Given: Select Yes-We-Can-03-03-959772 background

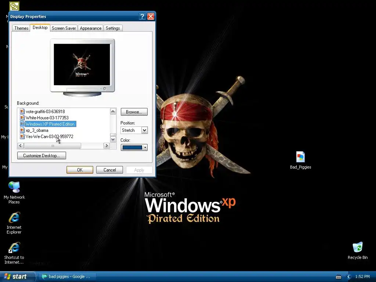Looking at the screenshot, I should [x=50, y=137].
